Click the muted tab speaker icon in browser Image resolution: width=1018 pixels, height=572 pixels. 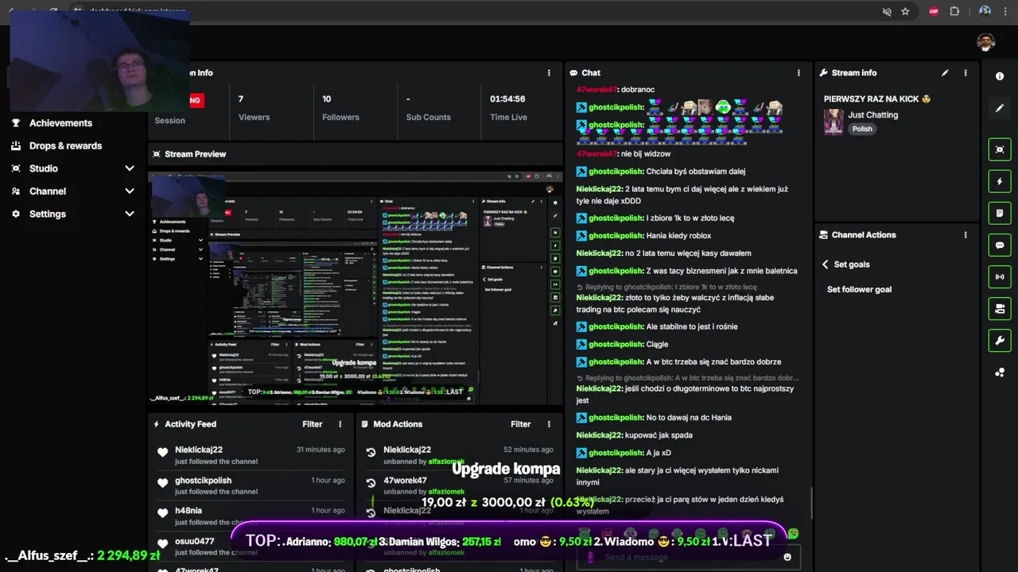tap(887, 12)
